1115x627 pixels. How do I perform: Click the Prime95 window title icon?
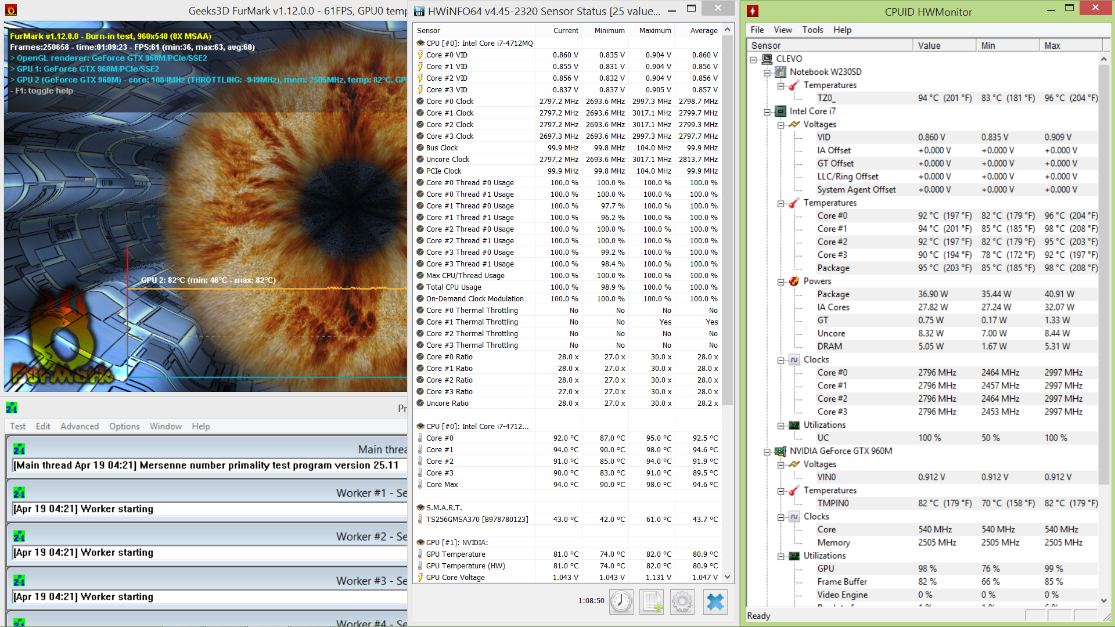[12, 408]
